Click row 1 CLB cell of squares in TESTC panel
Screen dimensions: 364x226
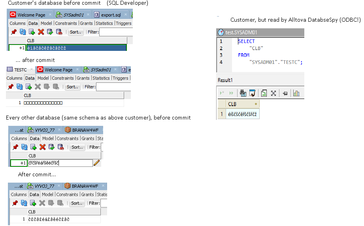click(74, 103)
